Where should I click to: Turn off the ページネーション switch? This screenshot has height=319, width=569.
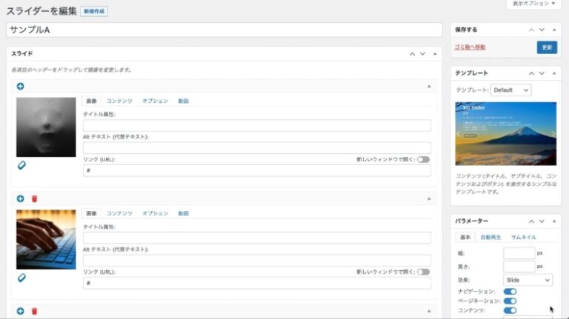pyautogui.click(x=510, y=301)
